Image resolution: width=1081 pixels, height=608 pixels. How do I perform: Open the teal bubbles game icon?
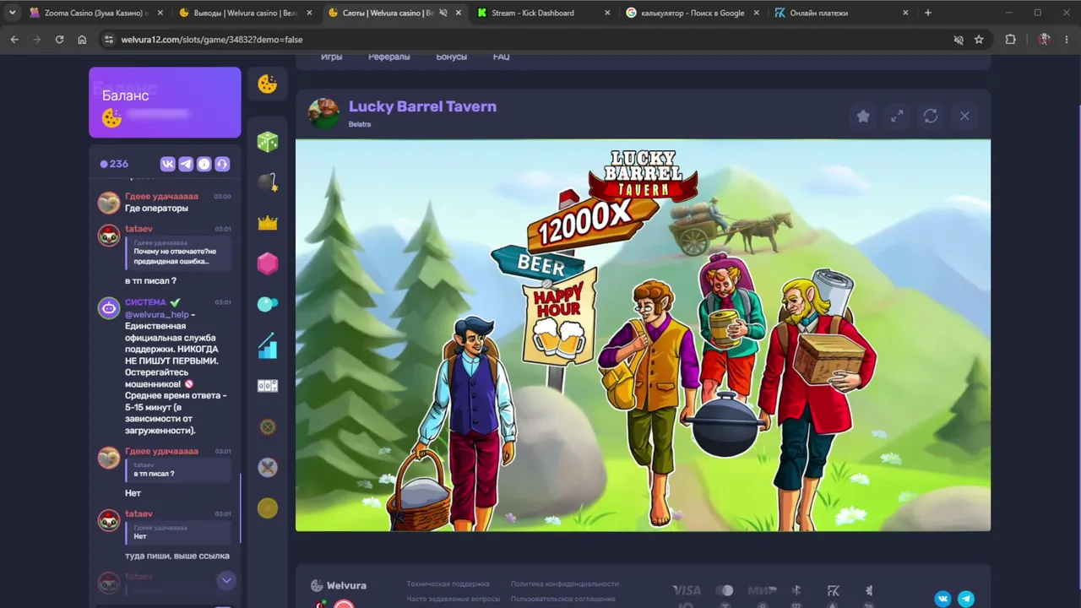pos(268,304)
